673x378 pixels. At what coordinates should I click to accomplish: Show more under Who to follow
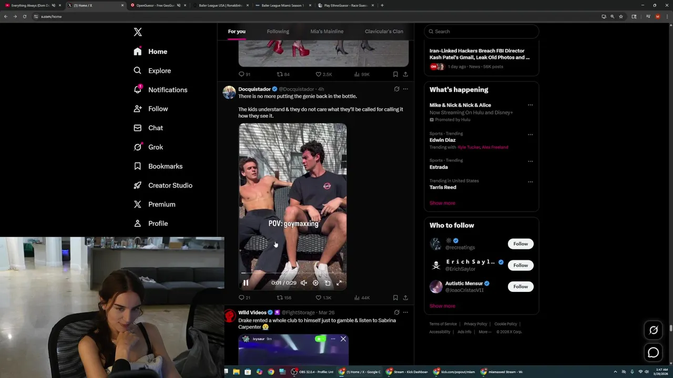pyautogui.click(x=442, y=306)
